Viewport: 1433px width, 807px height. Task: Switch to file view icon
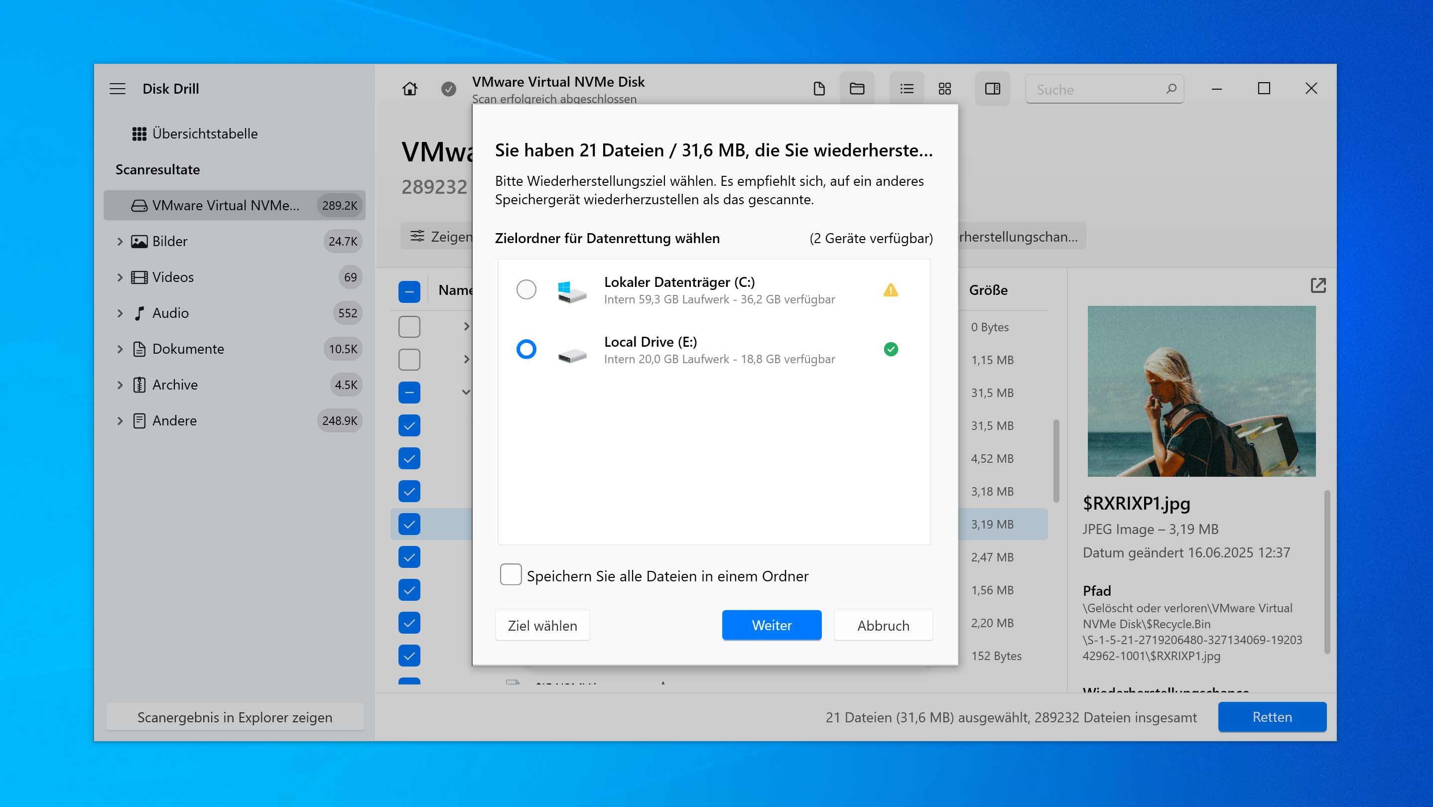[819, 89]
